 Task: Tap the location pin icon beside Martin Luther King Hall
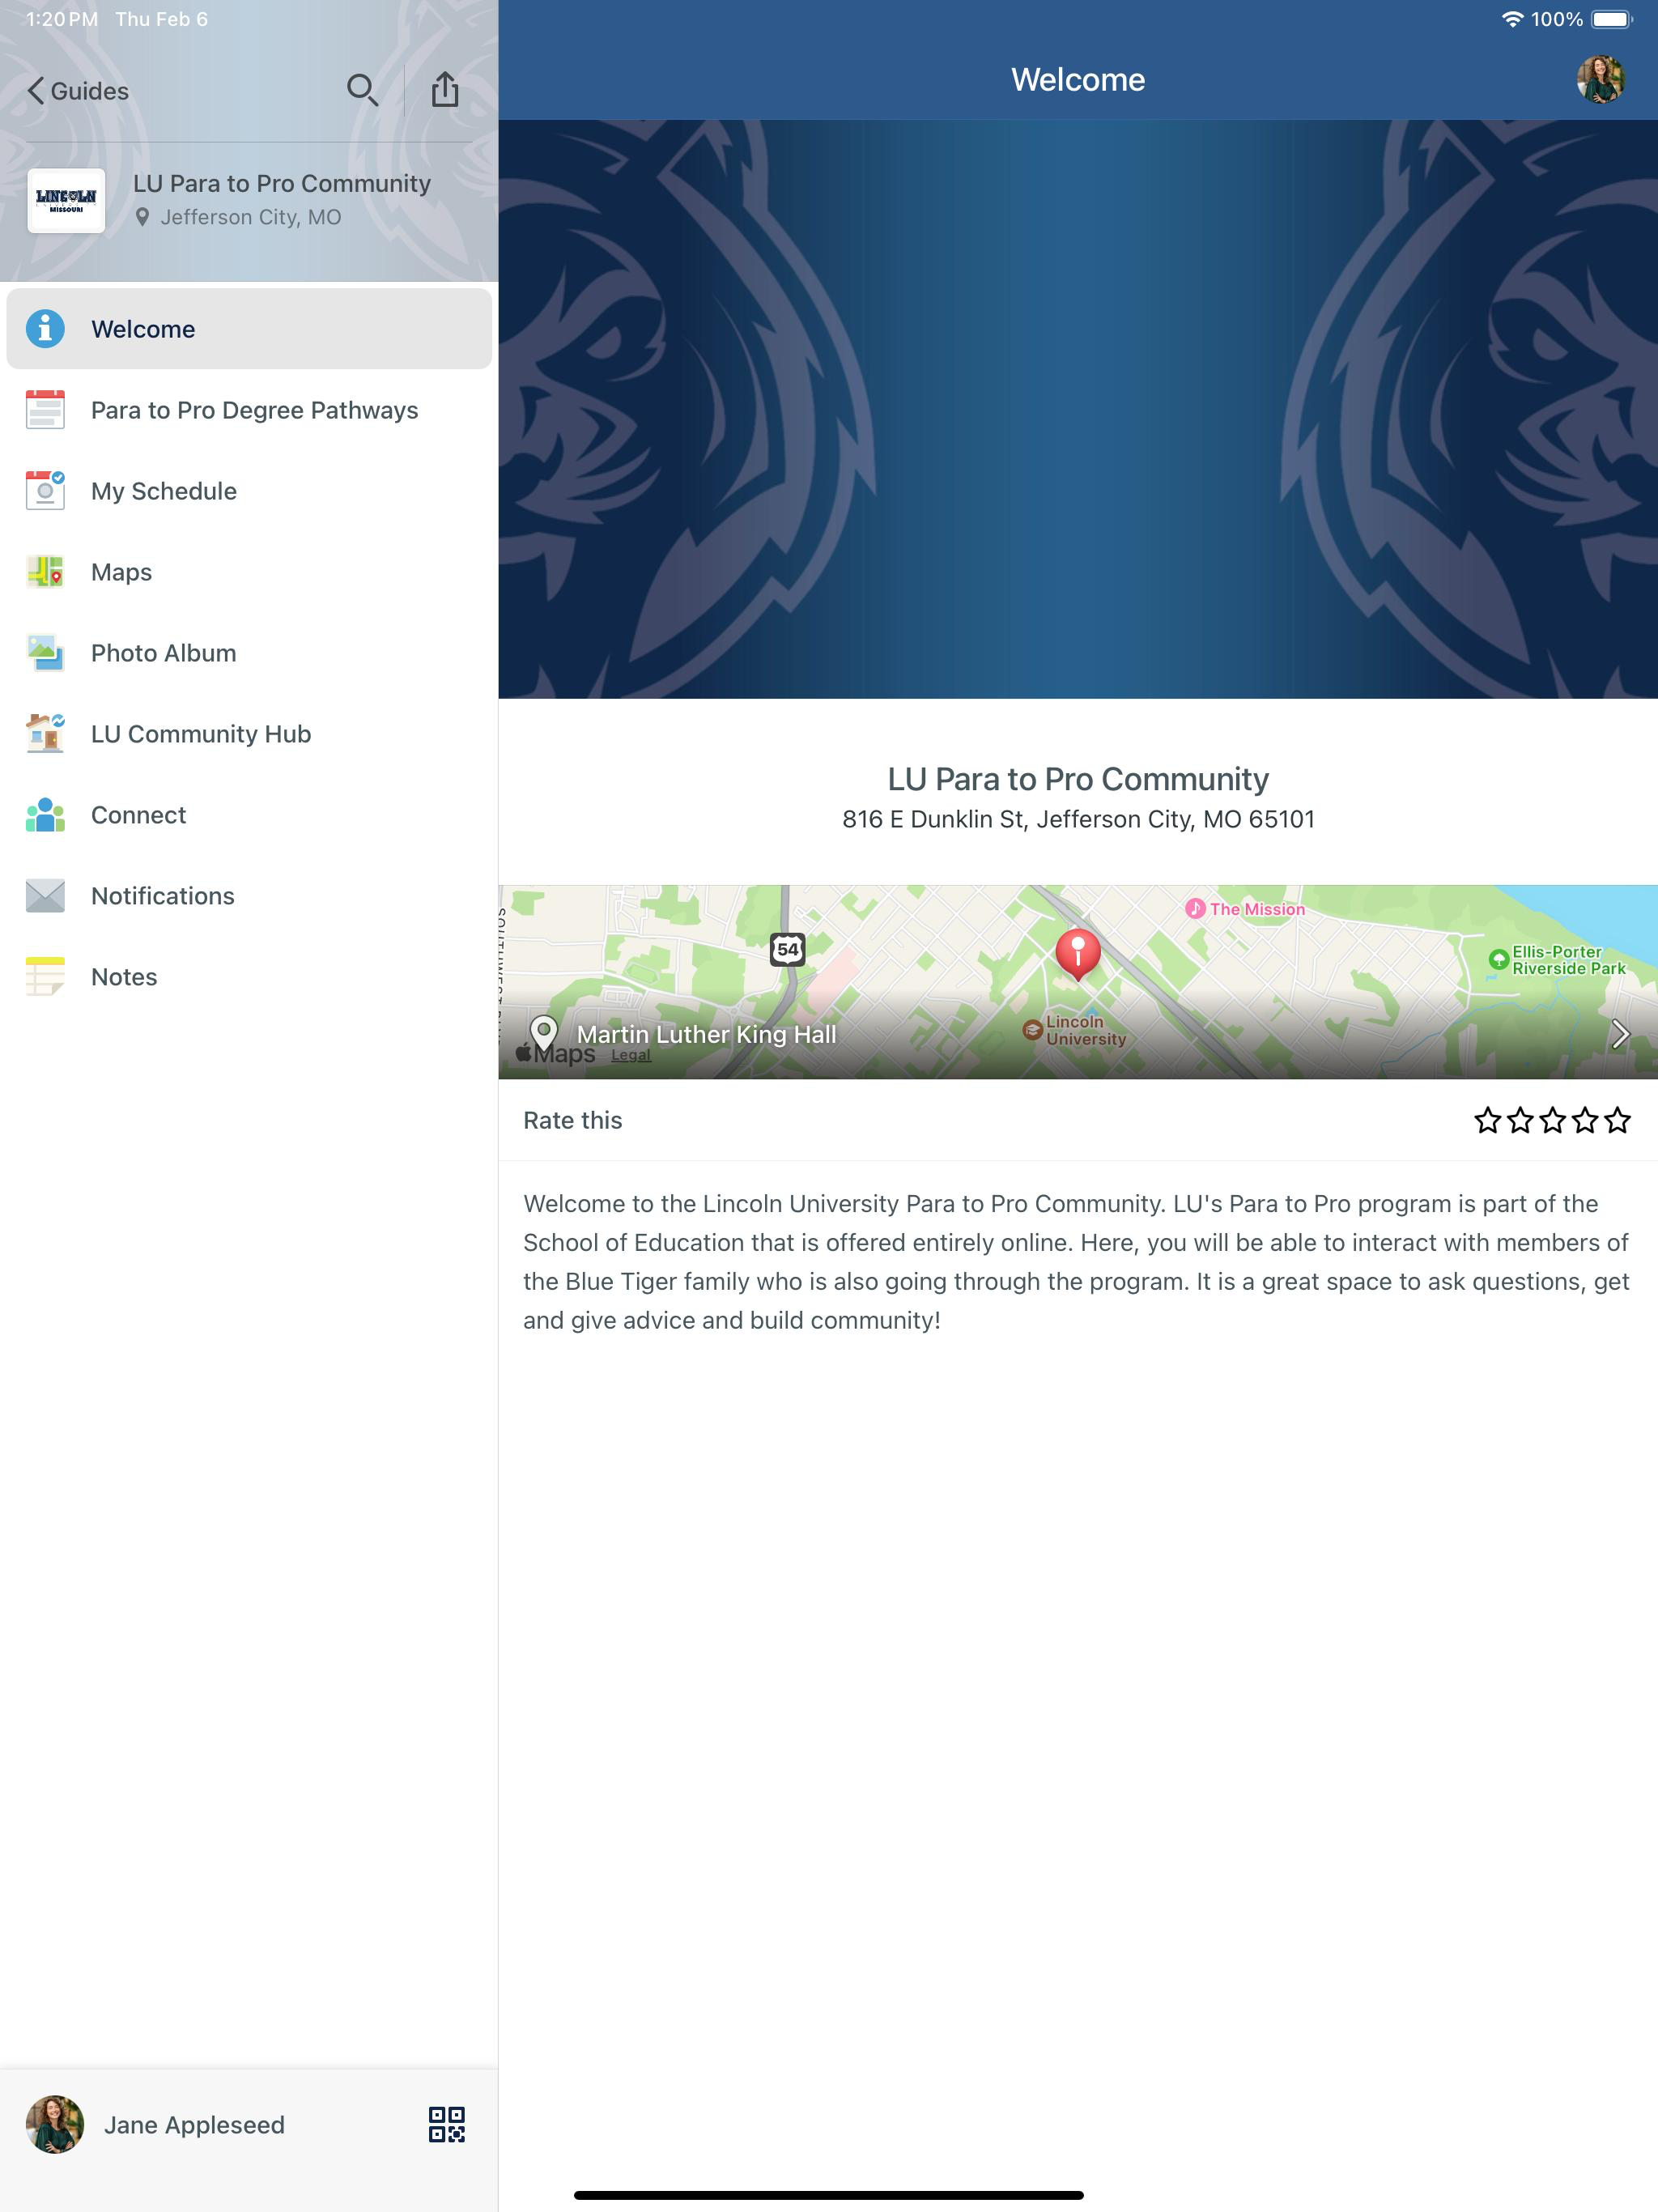pyautogui.click(x=544, y=1032)
